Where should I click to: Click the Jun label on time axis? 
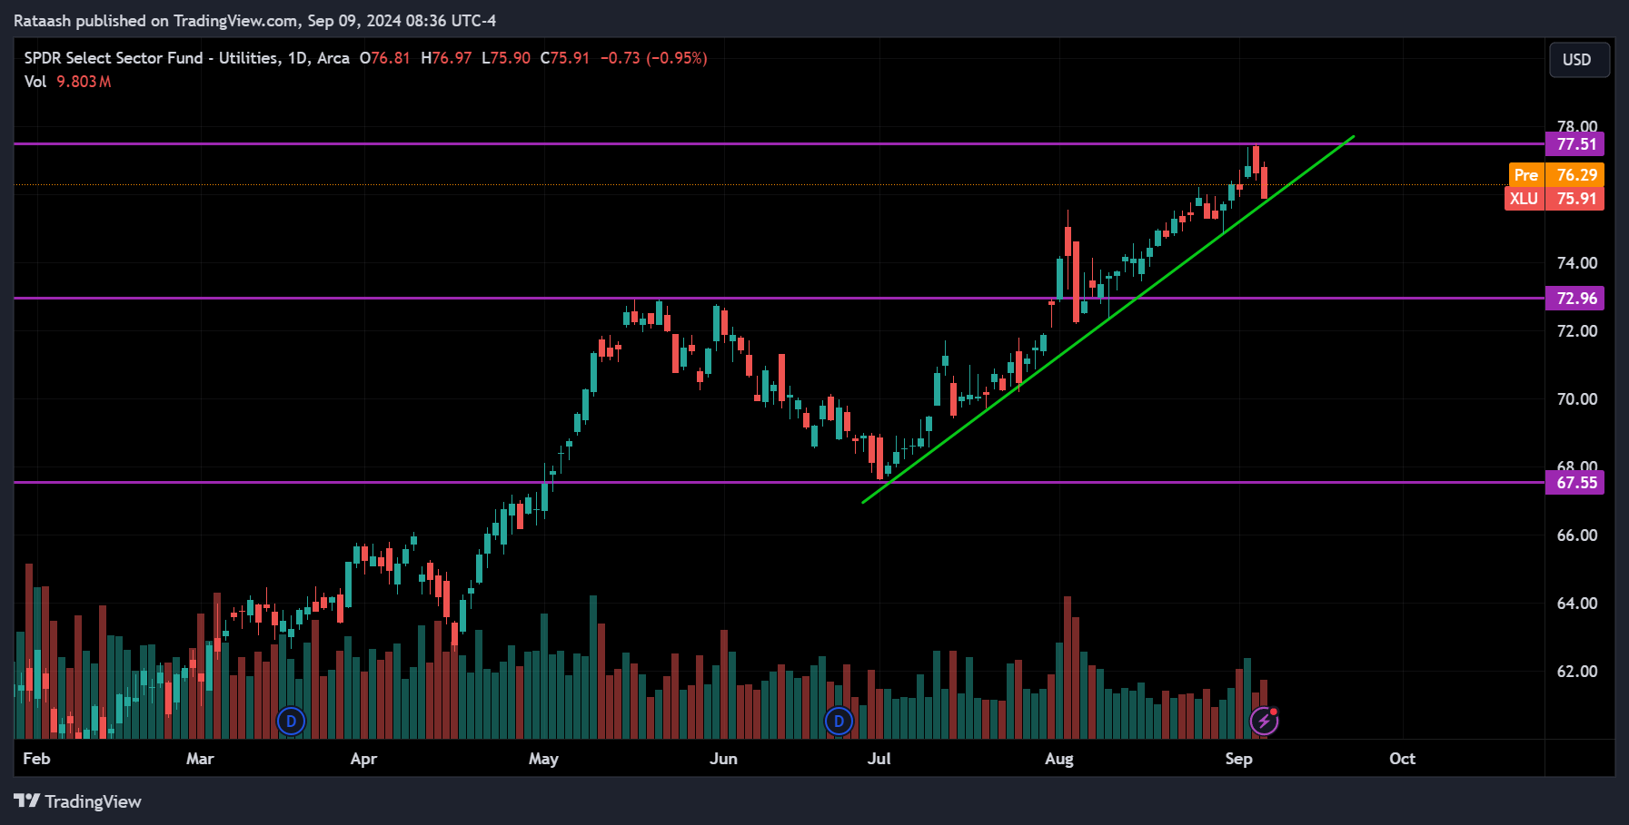click(723, 759)
